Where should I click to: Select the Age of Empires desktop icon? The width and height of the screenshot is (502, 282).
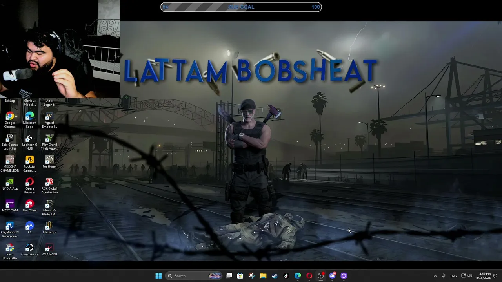[x=49, y=120]
